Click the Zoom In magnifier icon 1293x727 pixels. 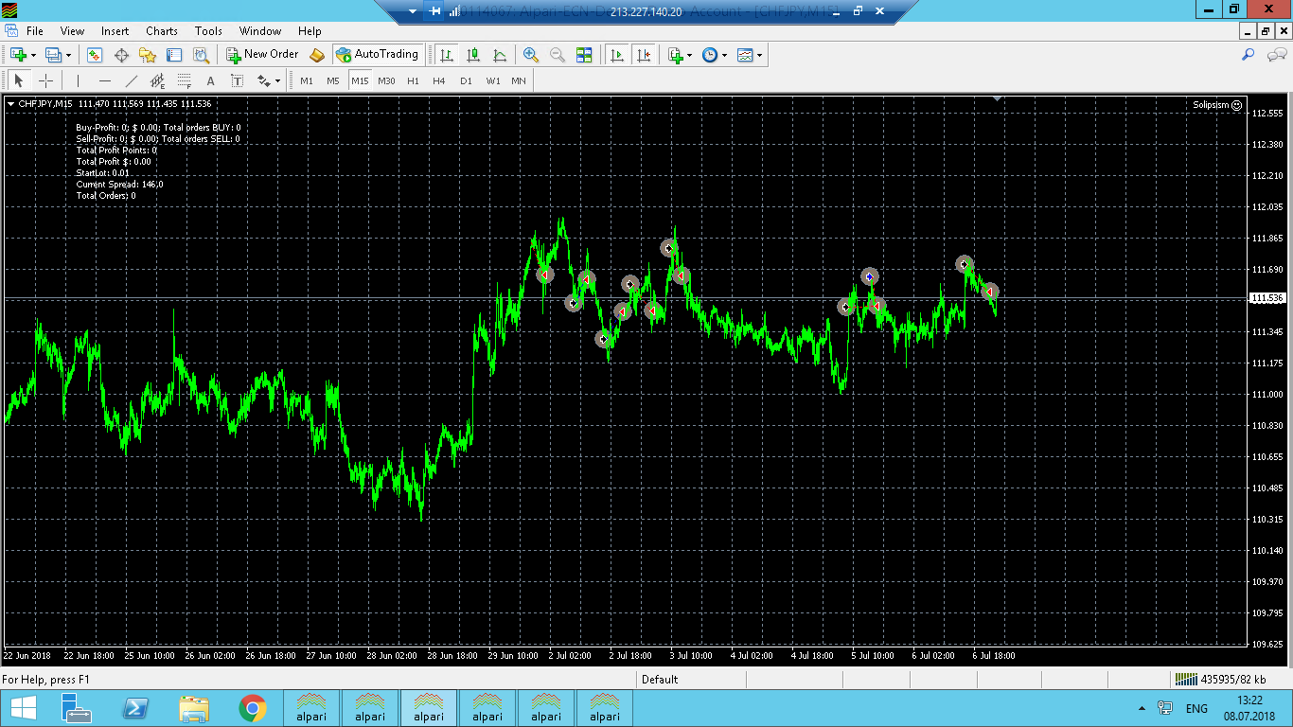(x=531, y=55)
